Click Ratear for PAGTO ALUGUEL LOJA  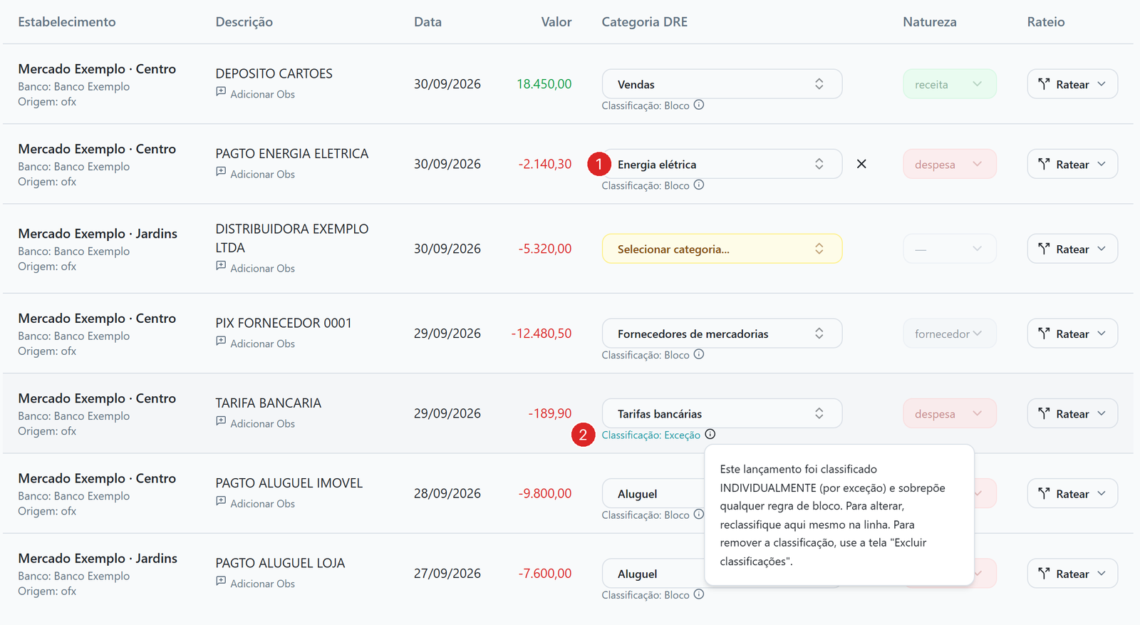point(1072,573)
